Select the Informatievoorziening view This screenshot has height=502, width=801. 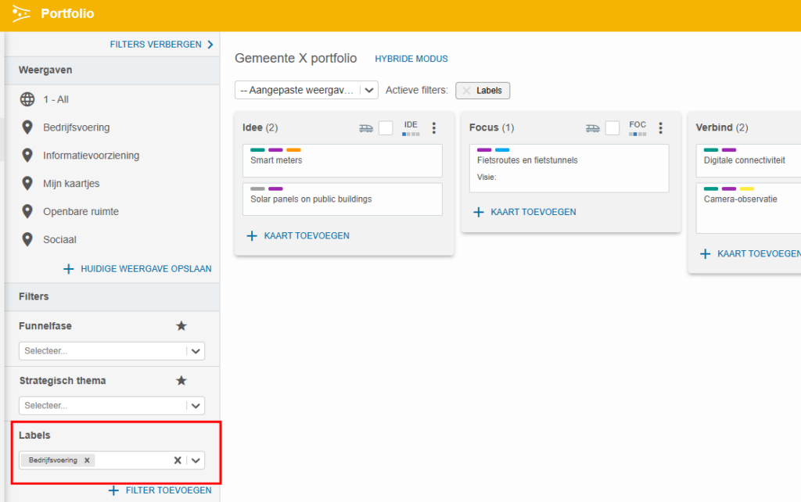coord(91,156)
